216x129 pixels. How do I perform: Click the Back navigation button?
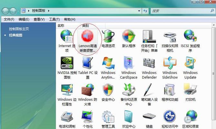(x=5, y=11)
